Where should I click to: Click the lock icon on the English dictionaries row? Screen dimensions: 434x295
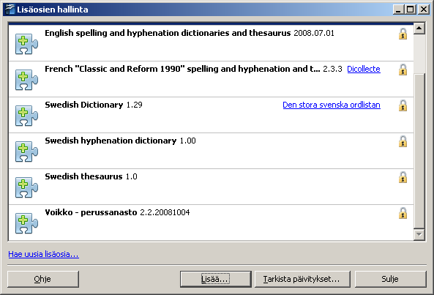click(x=403, y=34)
